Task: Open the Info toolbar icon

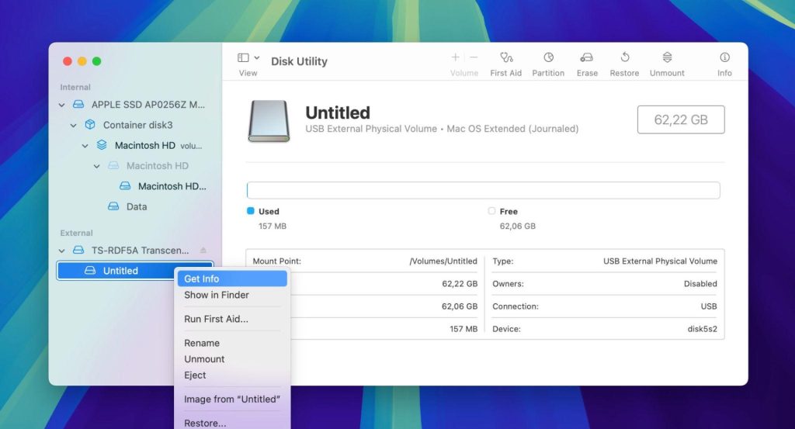Action: coord(724,57)
